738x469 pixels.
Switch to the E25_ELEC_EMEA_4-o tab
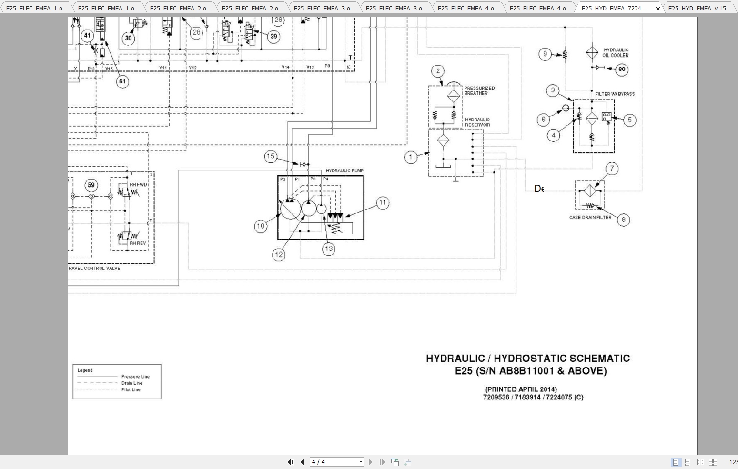[x=468, y=8]
